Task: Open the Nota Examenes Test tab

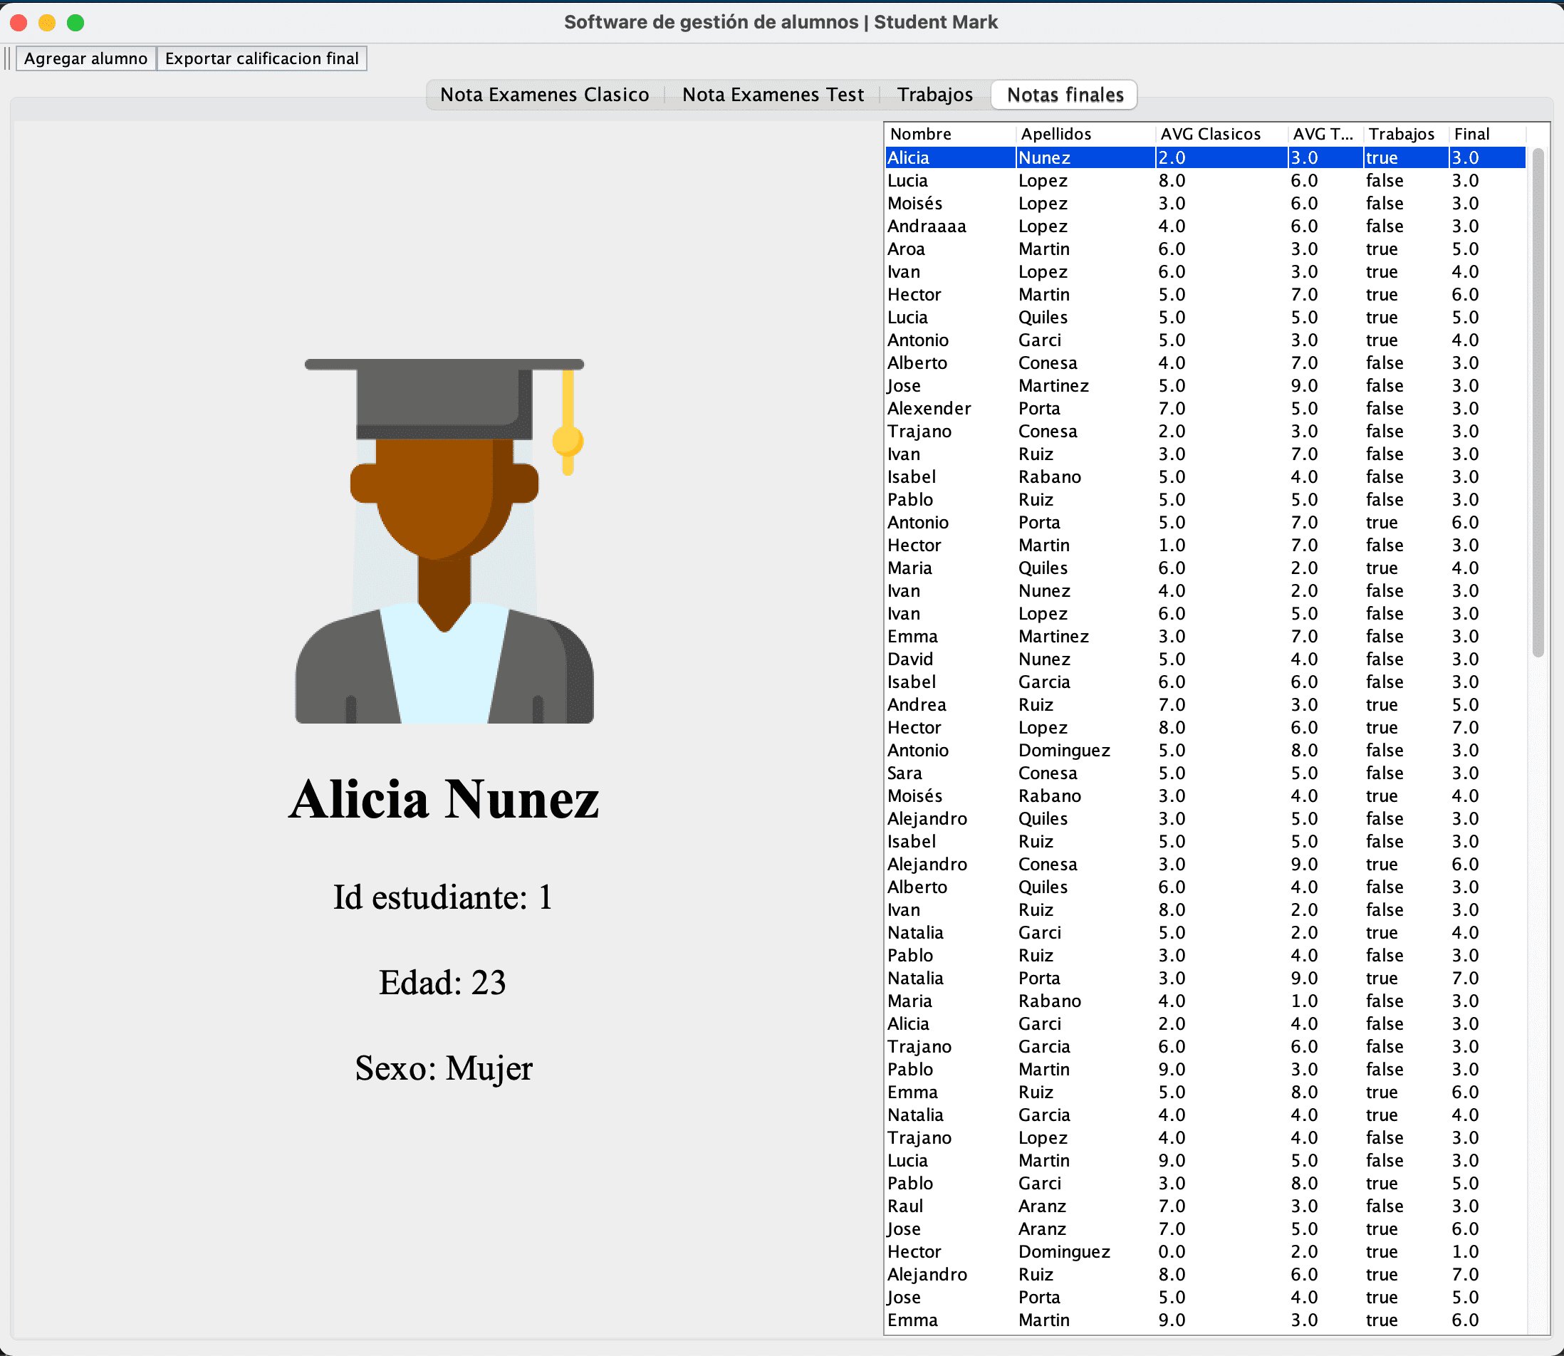Action: pos(773,95)
